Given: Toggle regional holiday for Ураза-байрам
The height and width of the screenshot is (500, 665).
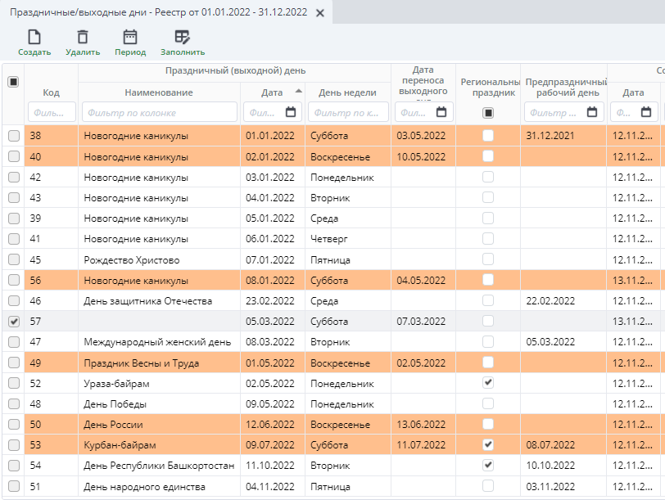Looking at the screenshot, I should (488, 383).
